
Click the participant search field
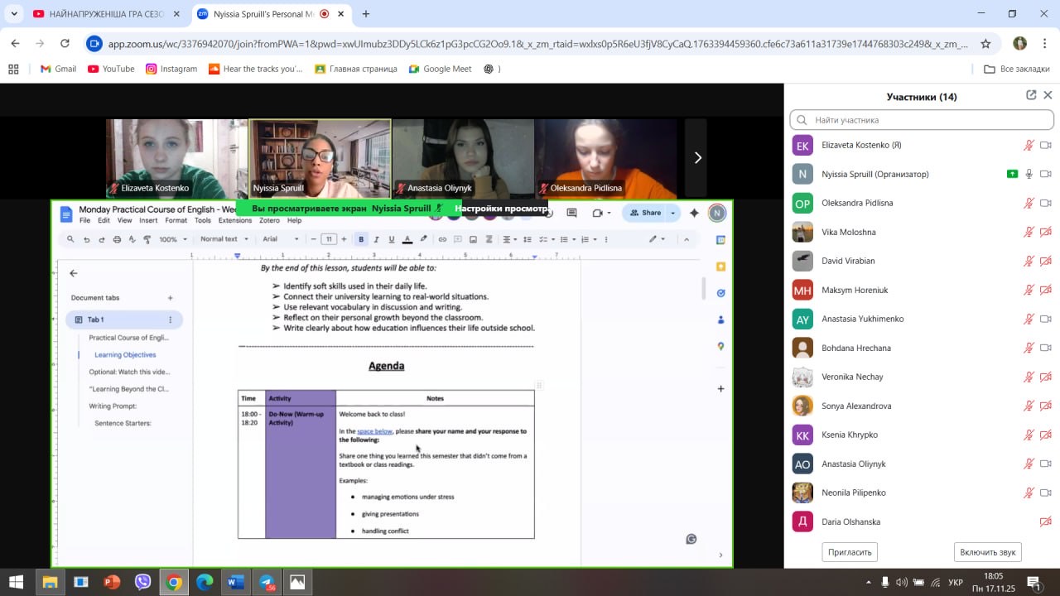[922, 120]
